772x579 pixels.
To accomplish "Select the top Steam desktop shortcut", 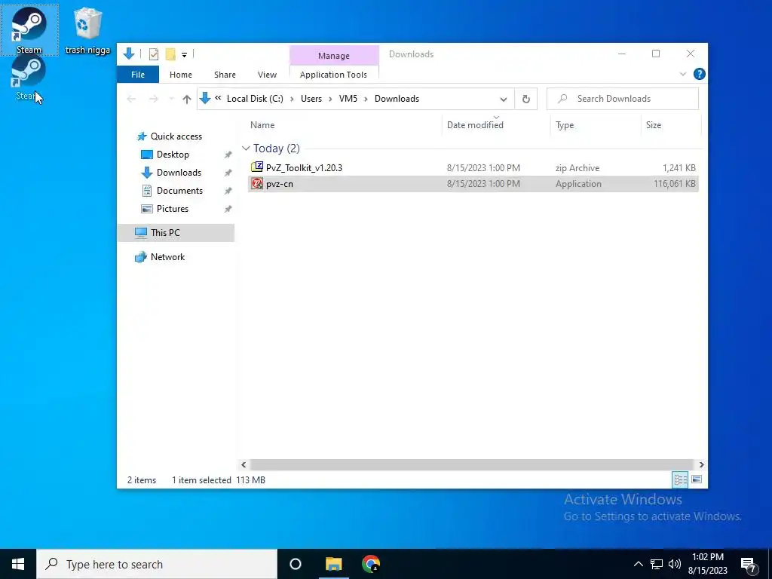I will click(x=29, y=30).
